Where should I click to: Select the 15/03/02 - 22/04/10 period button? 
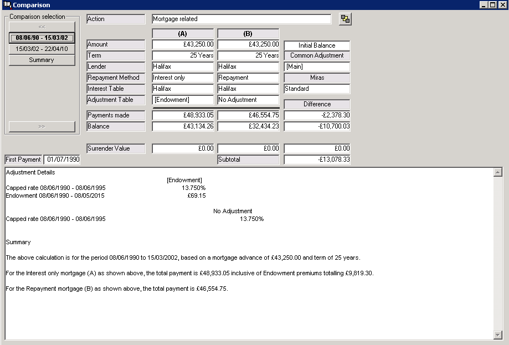click(42, 49)
